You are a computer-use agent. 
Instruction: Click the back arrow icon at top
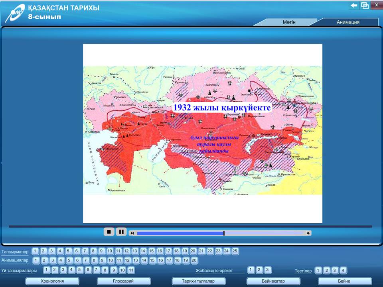point(354,5)
